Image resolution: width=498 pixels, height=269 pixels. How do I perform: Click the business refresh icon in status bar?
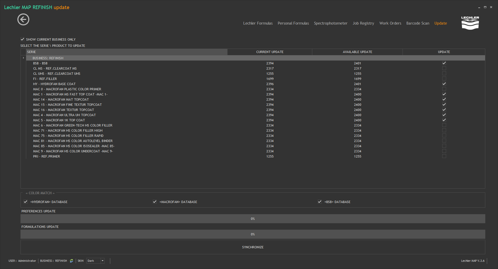[x=71, y=261]
